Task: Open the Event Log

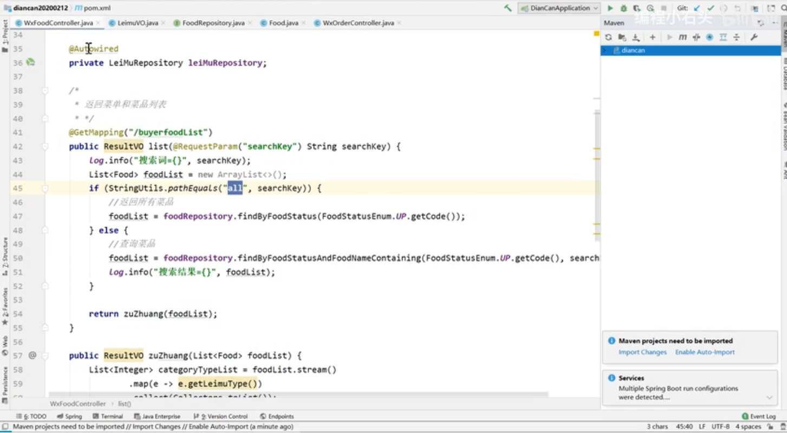Action: pos(759,416)
